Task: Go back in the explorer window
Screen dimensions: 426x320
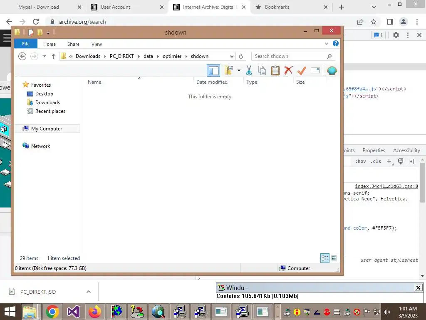Action: pyautogui.click(x=22, y=56)
